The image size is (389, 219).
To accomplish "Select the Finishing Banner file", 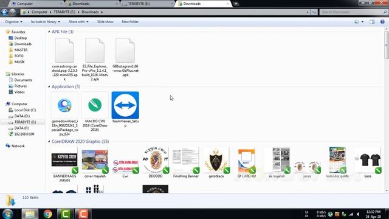I will click(186, 162).
